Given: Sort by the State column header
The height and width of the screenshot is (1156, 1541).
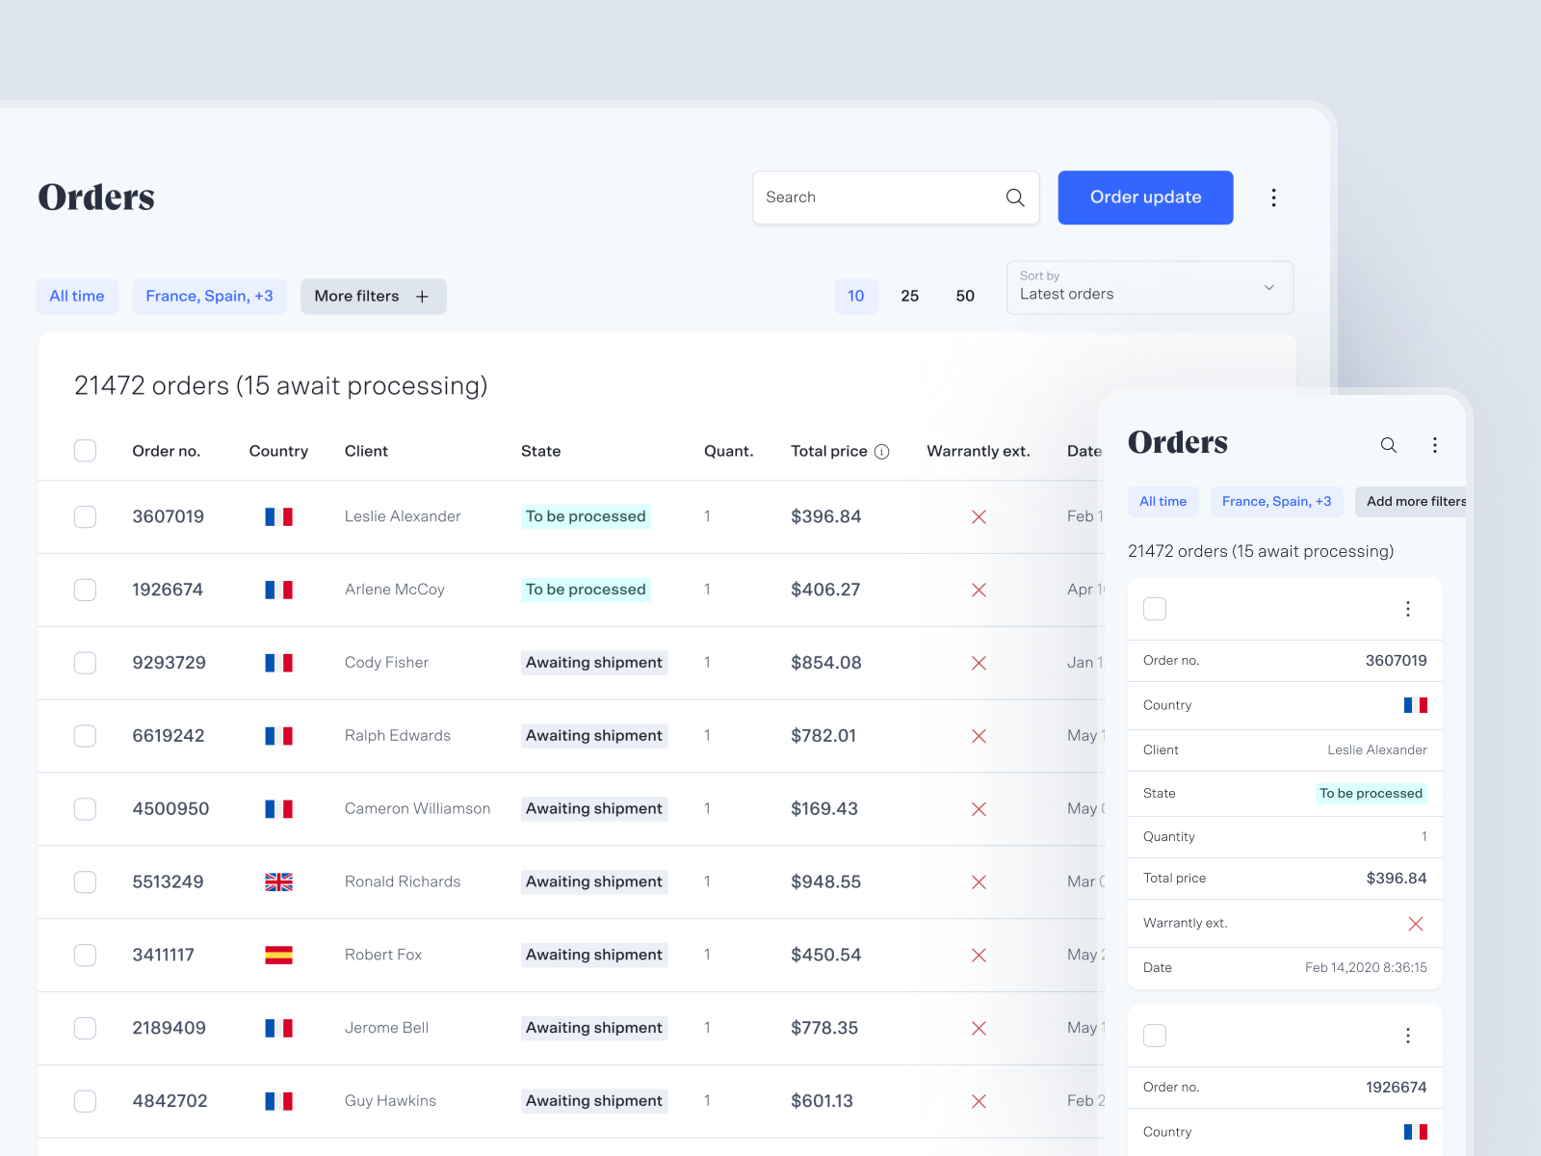Looking at the screenshot, I should pyautogui.click(x=541, y=452).
